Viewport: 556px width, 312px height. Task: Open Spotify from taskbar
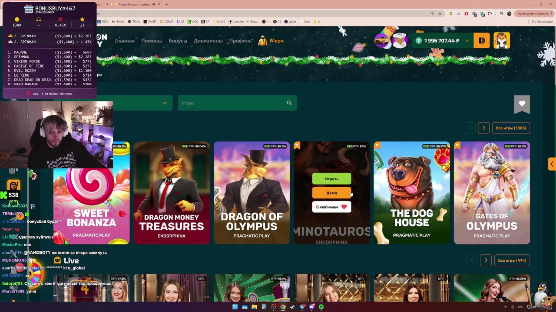(321, 307)
